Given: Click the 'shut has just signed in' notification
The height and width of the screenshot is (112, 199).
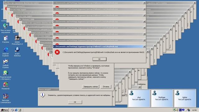Looking at the screenshot, I should click(x=139, y=98).
